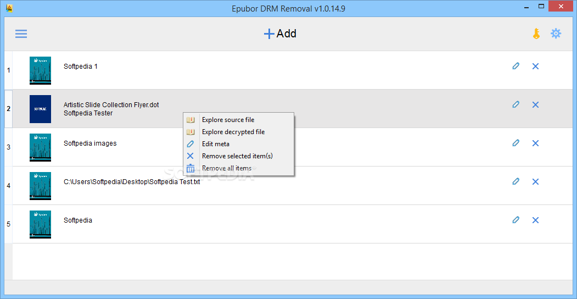Click row number 5
The height and width of the screenshot is (299, 577).
[x=8, y=224]
